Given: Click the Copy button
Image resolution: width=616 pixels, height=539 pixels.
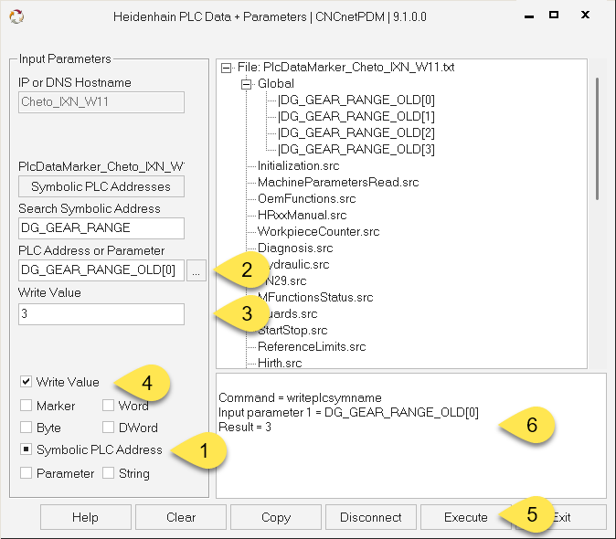Looking at the screenshot, I should 276,517.
